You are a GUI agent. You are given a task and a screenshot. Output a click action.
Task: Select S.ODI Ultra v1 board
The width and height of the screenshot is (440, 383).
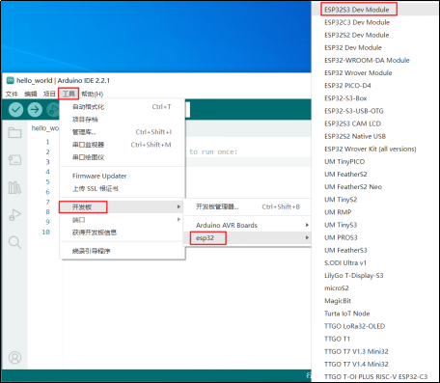coord(375,262)
